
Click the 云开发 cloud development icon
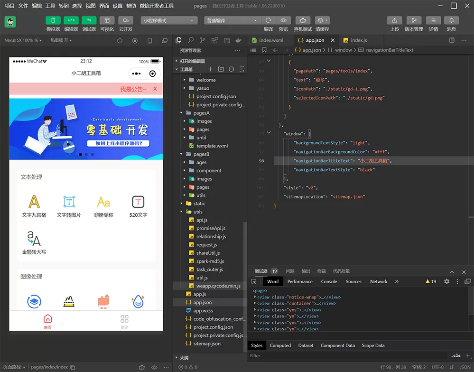[x=125, y=20]
